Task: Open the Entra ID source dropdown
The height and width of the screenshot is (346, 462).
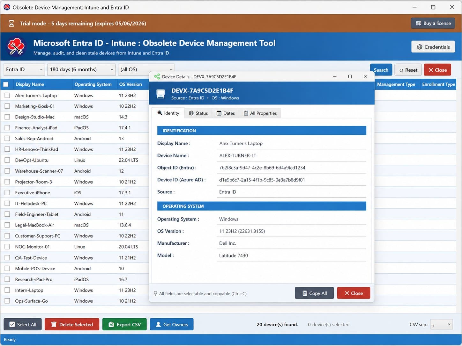Action: click(x=24, y=69)
